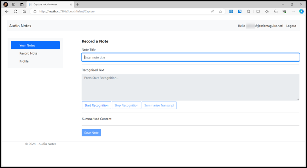
Task: Open Record Note in the sidebar
Action: pyautogui.click(x=28, y=53)
